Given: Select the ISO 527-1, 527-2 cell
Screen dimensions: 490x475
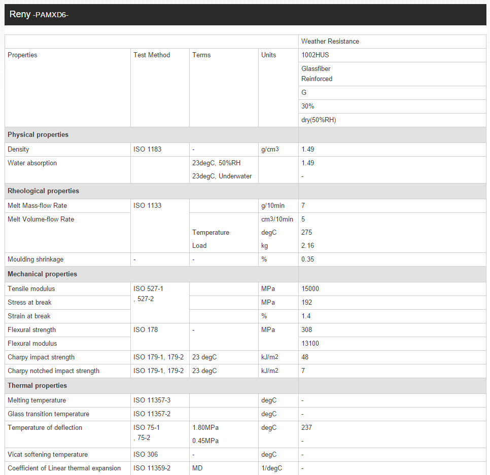Looking at the screenshot, I should (160, 303).
